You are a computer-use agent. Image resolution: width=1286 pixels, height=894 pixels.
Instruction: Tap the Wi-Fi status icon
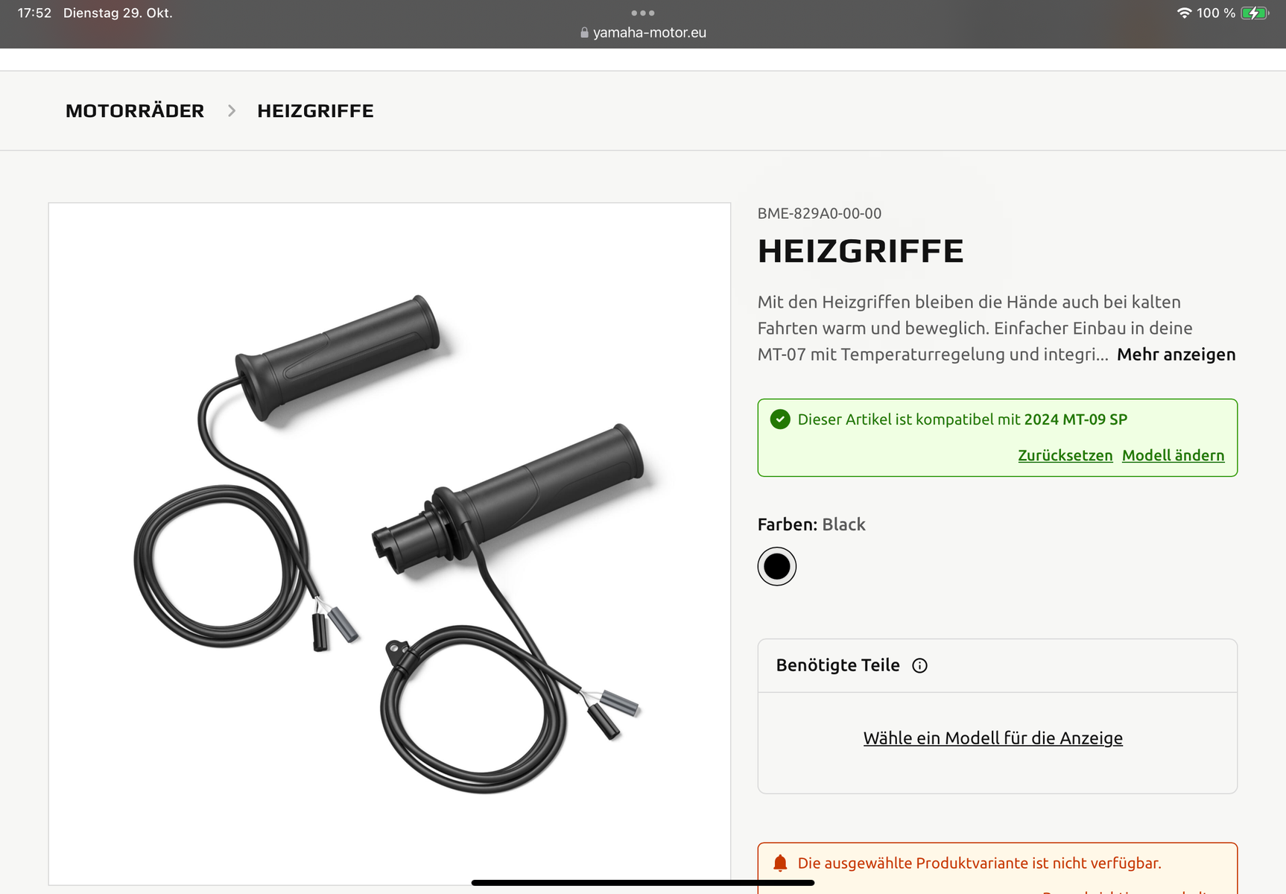[1184, 13]
